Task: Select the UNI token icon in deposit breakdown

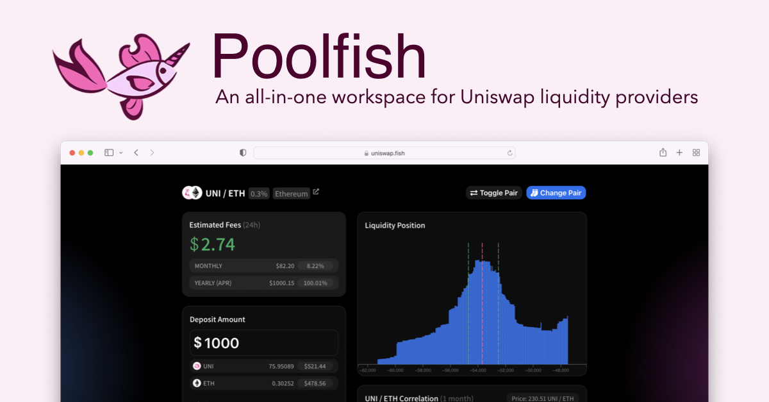Action: (196, 366)
